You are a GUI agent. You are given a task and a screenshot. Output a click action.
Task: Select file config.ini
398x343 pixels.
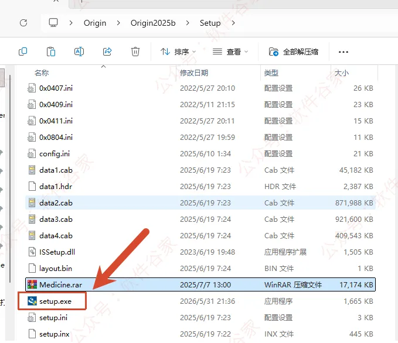point(200,153)
